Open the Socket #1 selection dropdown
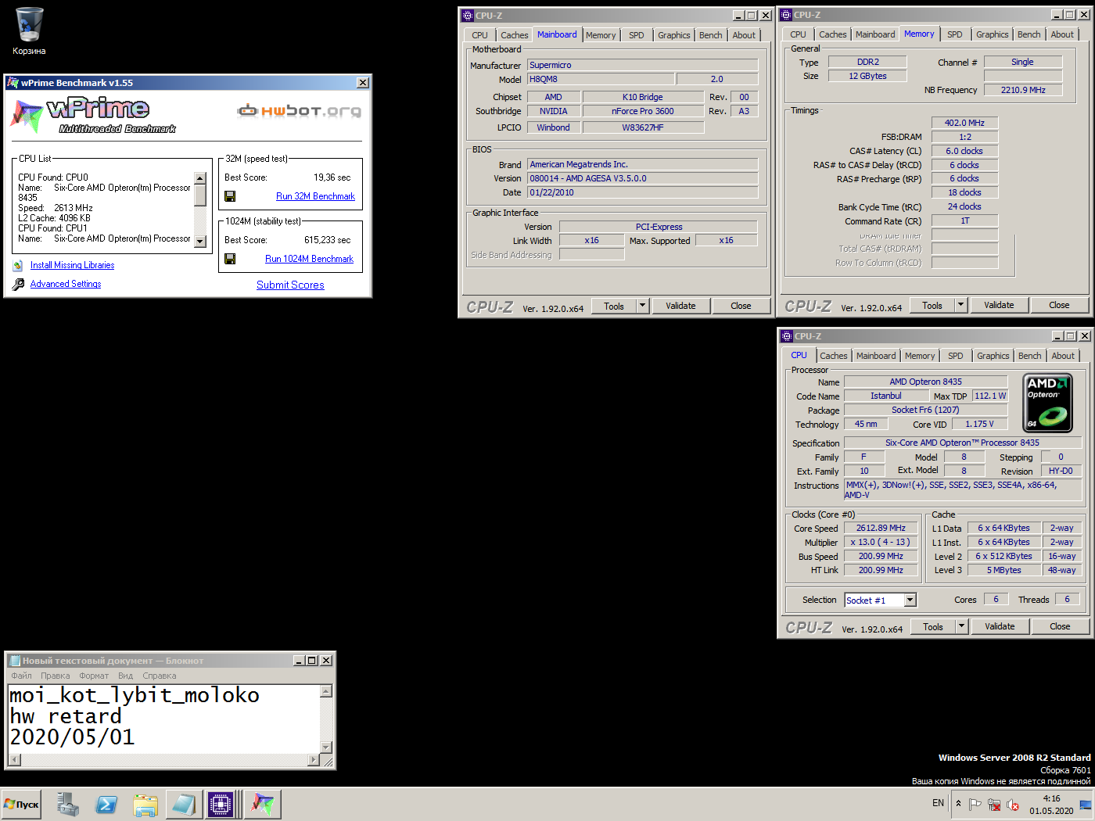Image resolution: width=1095 pixels, height=821 pixels. click(910, 601)
